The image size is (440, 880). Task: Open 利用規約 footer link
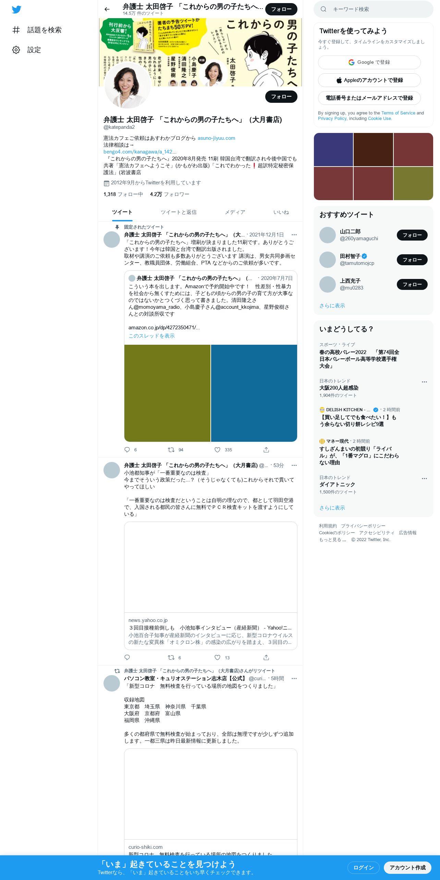pos(328,526)
